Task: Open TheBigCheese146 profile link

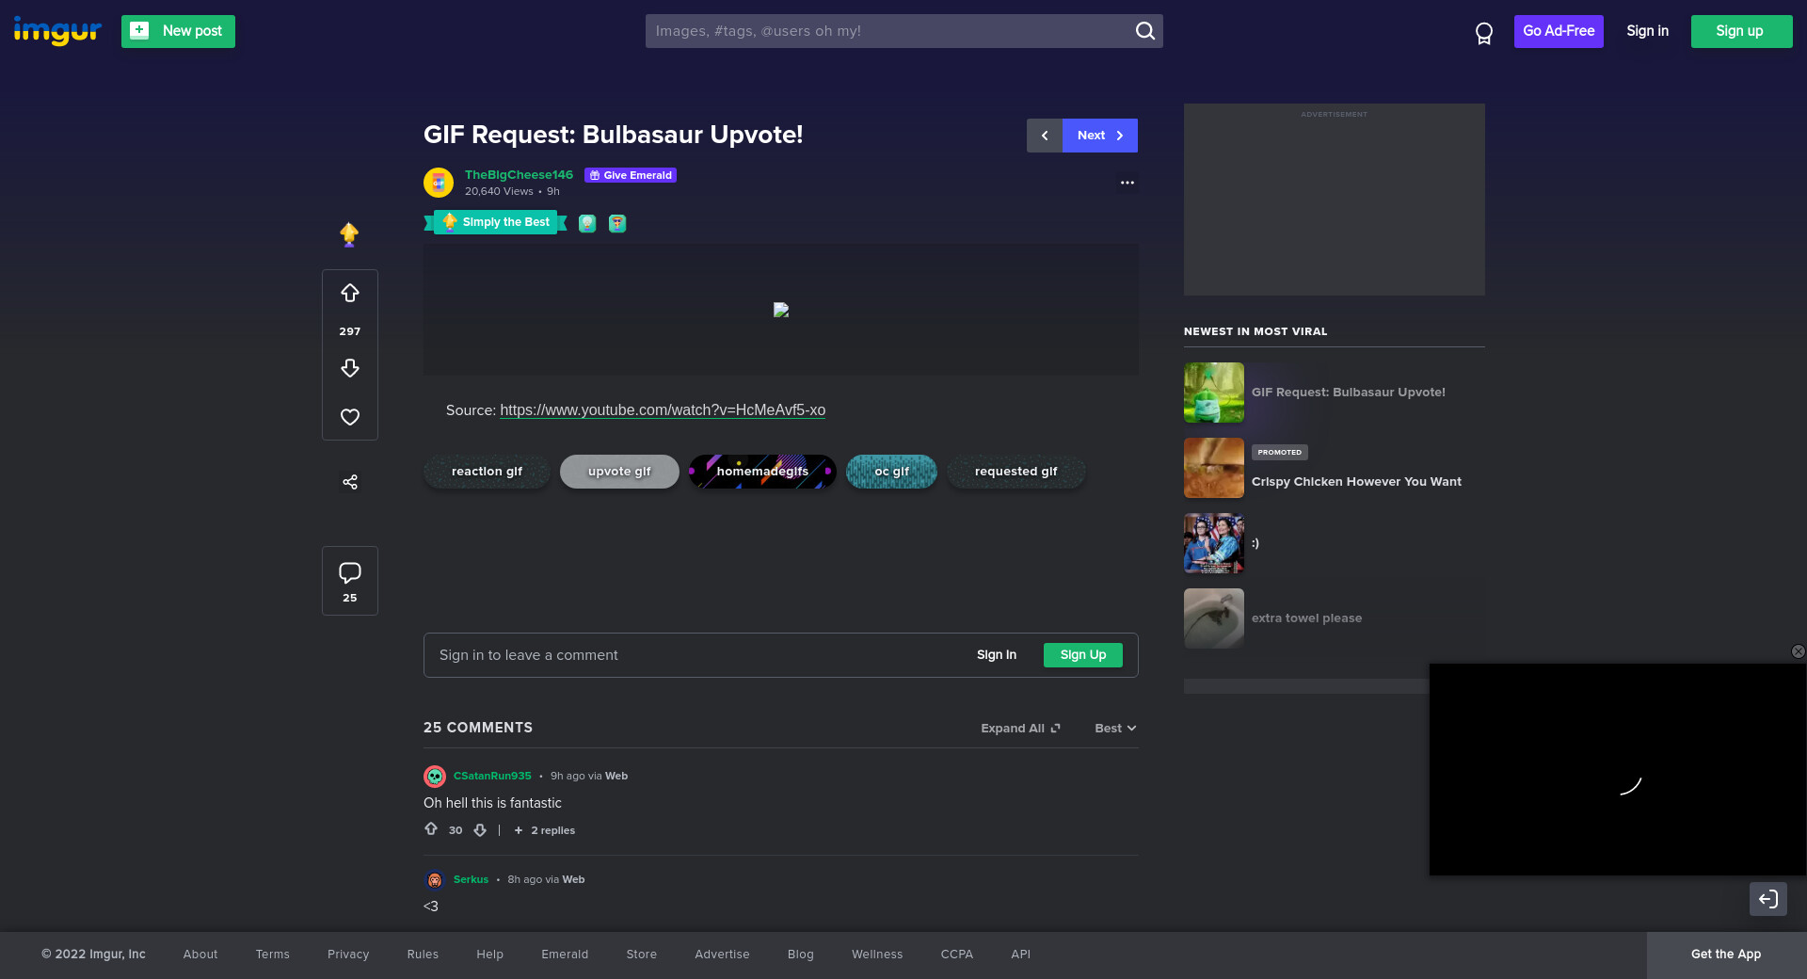Action: tap(519, 175)
